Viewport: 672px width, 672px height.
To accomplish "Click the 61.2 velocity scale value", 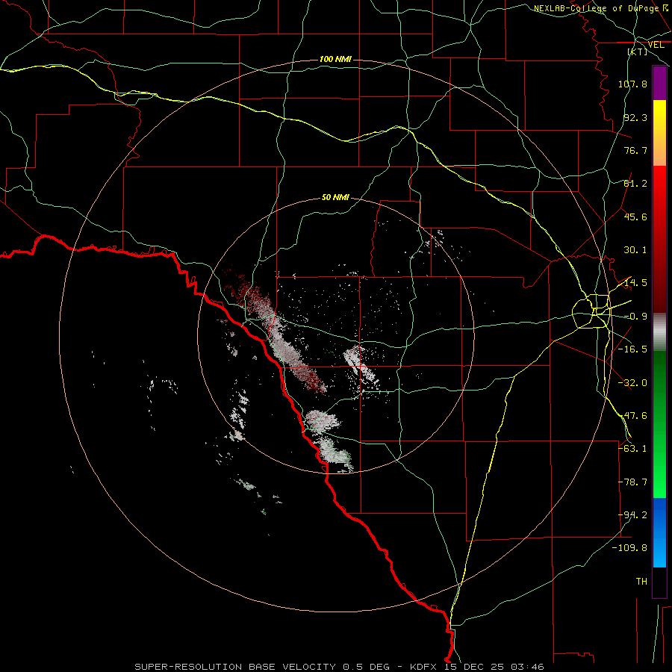I will point(635,184).
